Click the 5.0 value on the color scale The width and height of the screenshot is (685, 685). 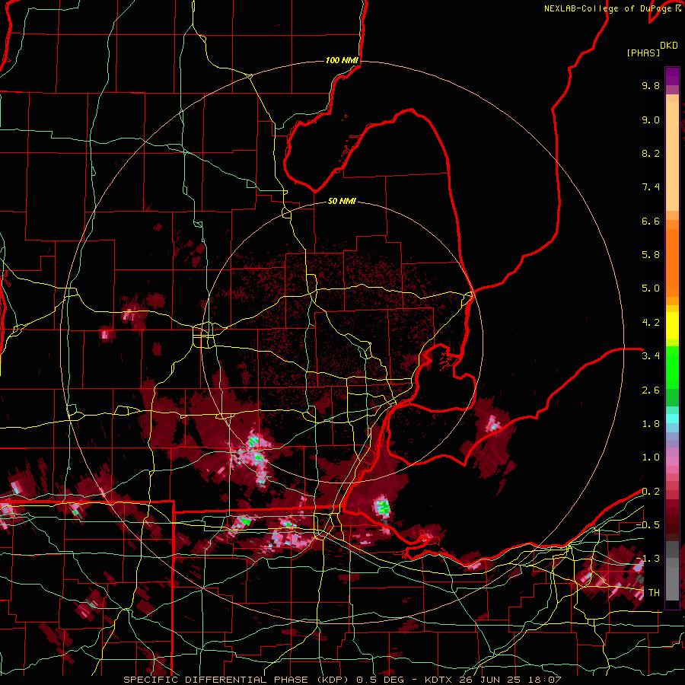tap(651, 288)
